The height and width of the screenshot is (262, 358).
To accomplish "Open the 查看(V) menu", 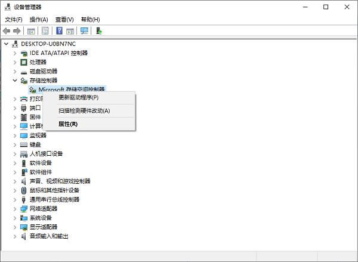I will (x=64, y=20).
